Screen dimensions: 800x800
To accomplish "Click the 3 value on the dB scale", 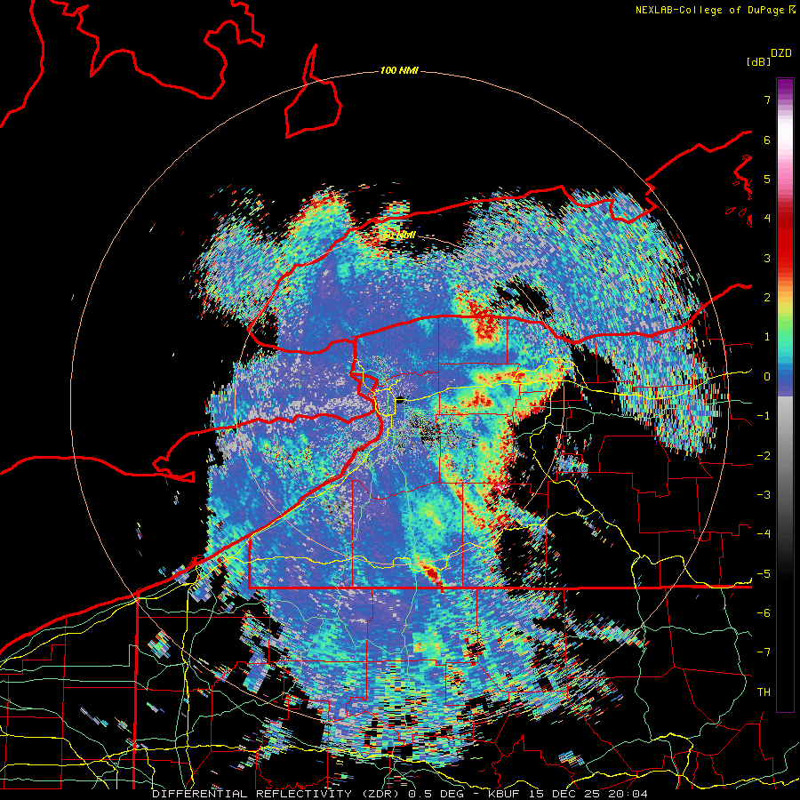I will (767, 258).
